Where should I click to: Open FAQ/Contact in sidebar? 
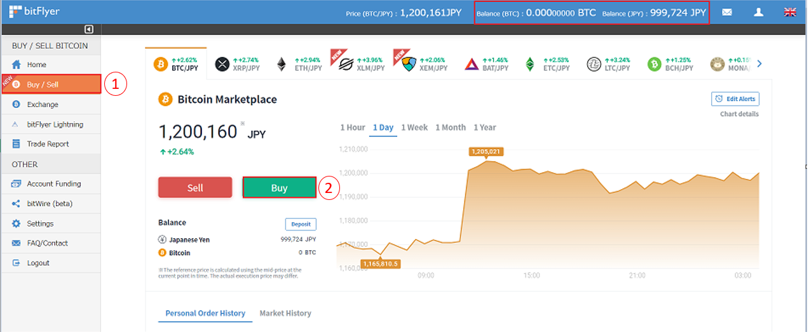[51, 243]
